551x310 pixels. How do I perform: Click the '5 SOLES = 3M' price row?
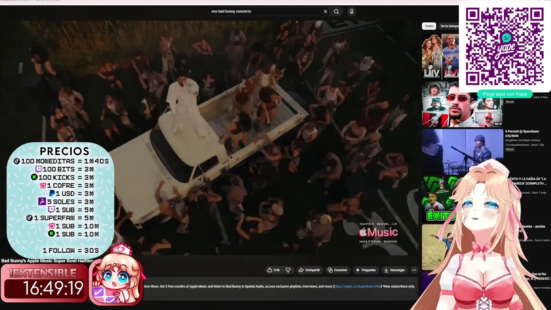[66, 201]
